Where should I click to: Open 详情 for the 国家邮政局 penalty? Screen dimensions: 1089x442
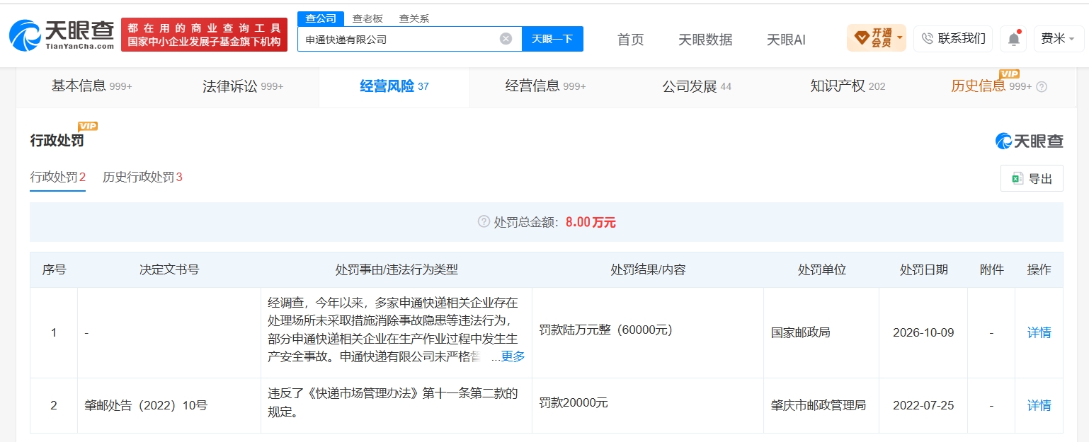1039,332
